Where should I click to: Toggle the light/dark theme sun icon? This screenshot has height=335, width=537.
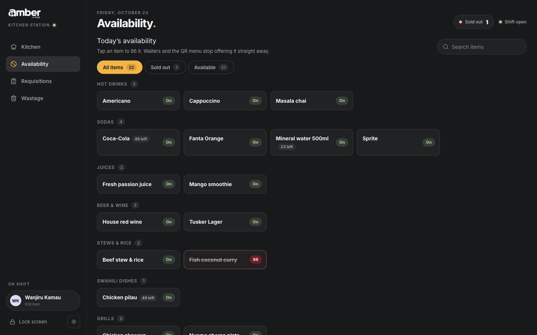click(74, 322)
